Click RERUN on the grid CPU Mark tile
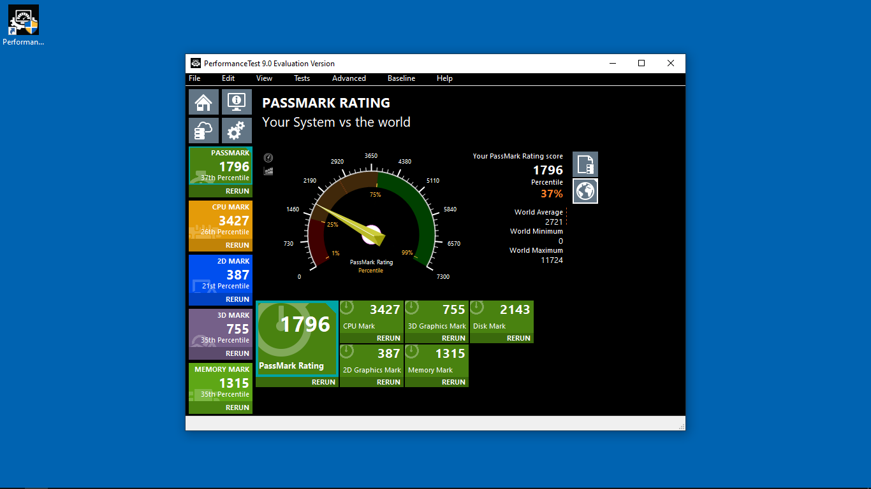Viewport: 871px width, 489px height. [x=388, y=338]
